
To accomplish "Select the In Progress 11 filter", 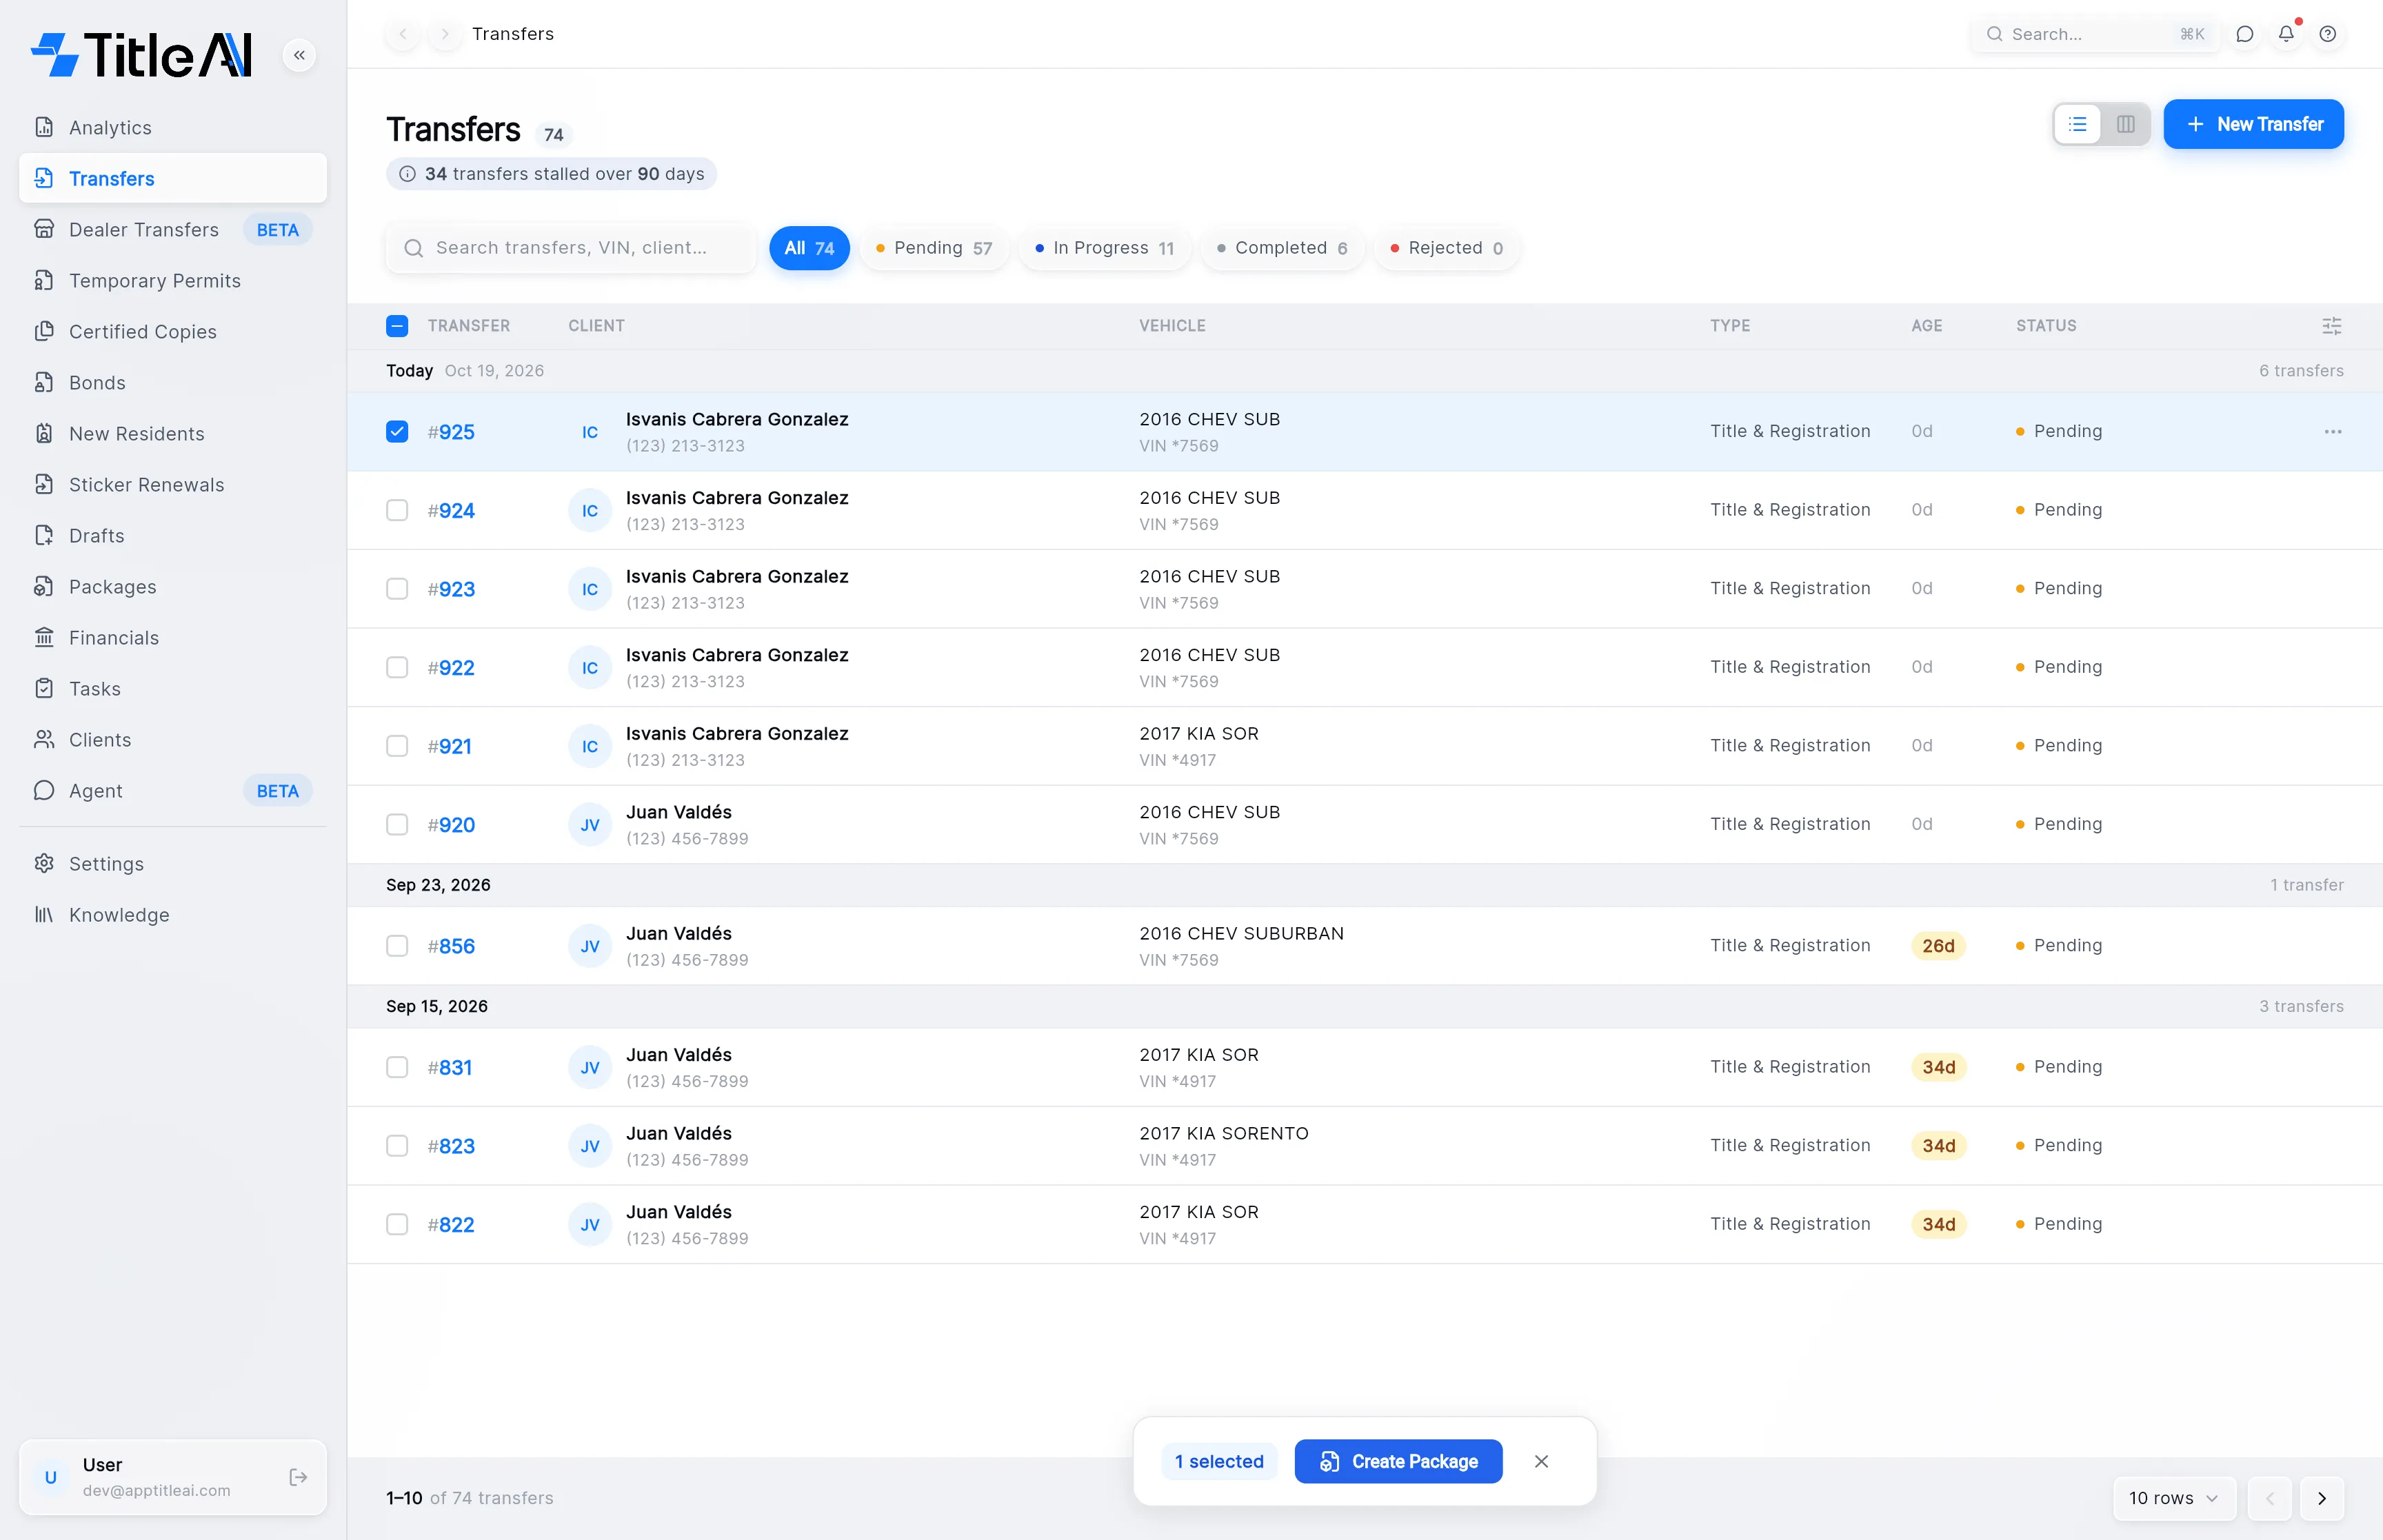I will click(1104, 248).
